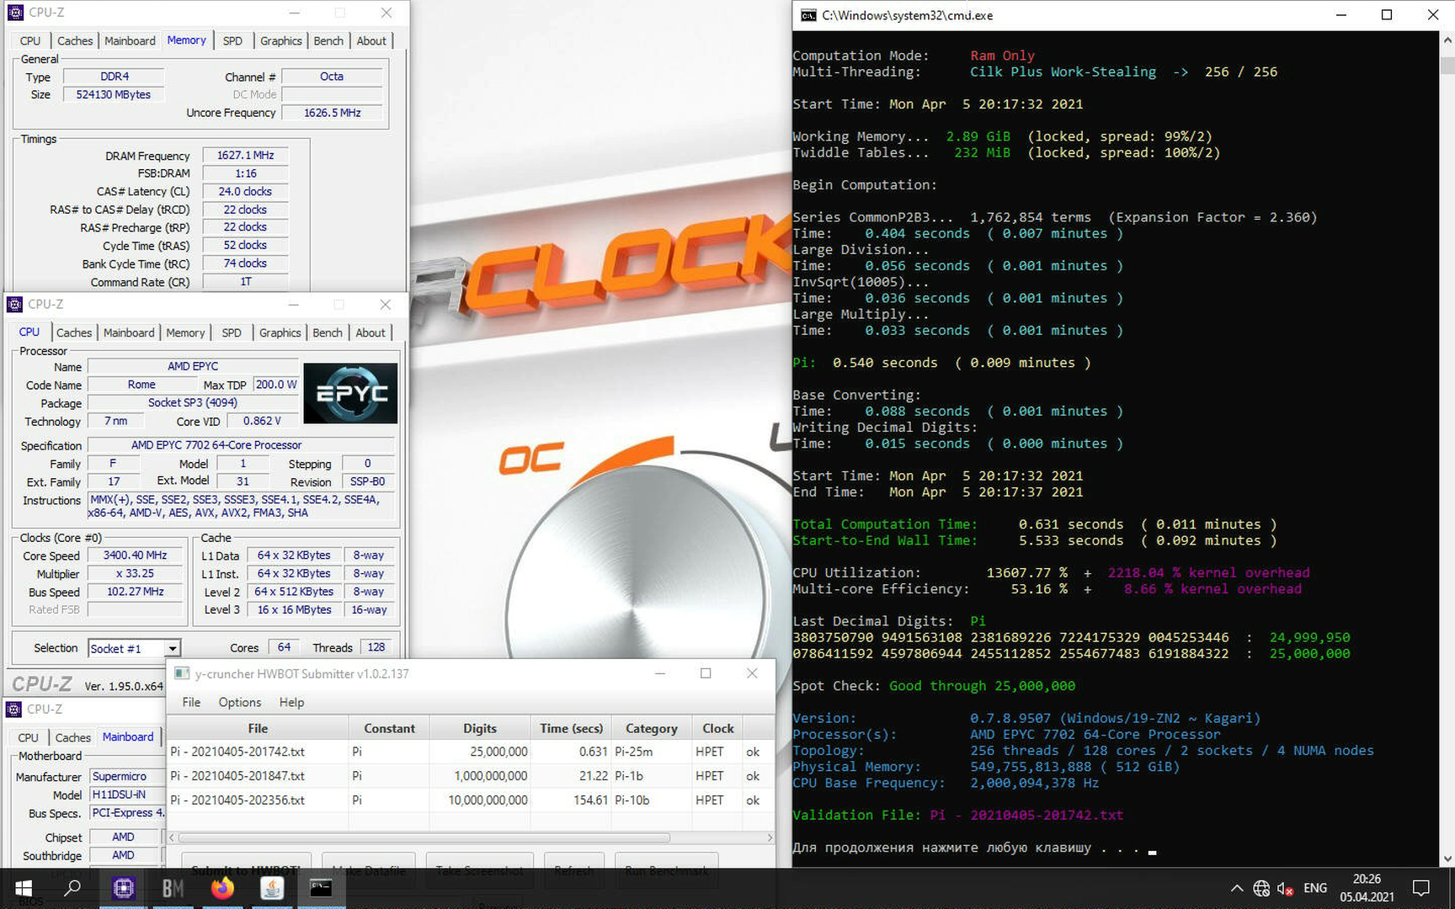This screenshot has height=909, width=1455.
Task: Sort by the Clock column header
Action: coord(718,728)
